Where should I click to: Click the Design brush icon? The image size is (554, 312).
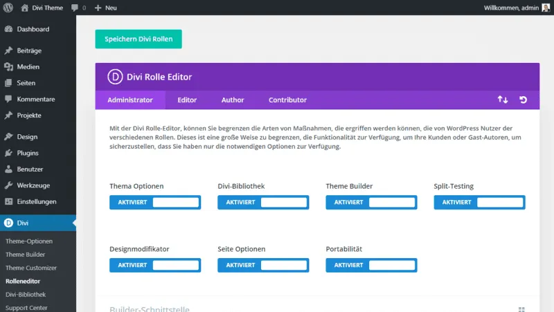8,136
